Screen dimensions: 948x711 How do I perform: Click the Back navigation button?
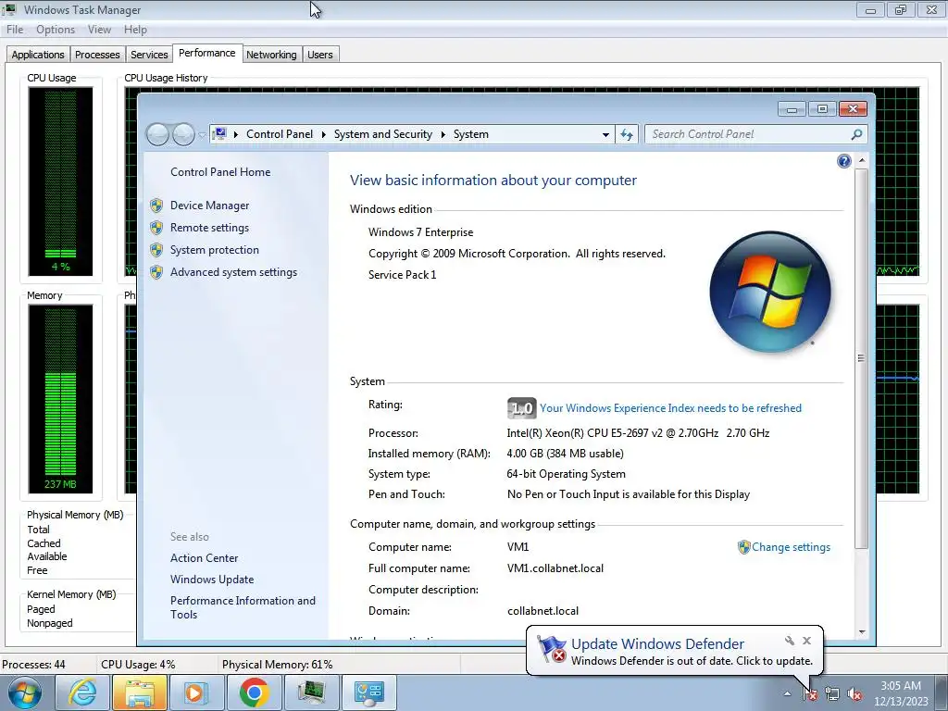click(157, 134)
